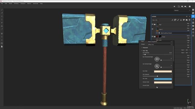The image size is (195, 109).
Task: Open the Sun Color swatch
Action: pyautogui.click(x=163, y=71)
